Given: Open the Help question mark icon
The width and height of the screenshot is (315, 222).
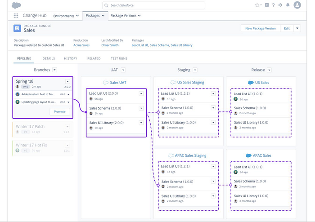Looking at the screenshot, I should pyautogui.click(x=273, y=5).
